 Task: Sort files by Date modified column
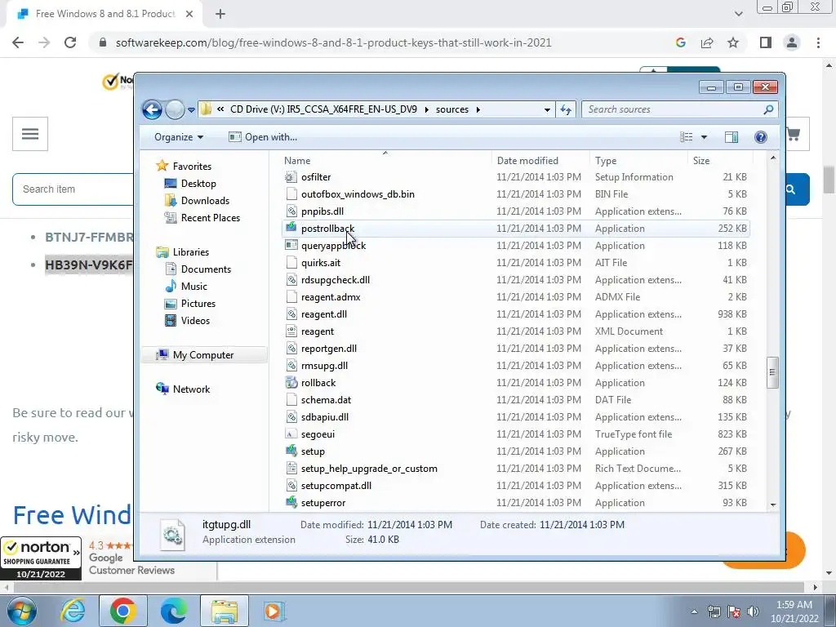point(540,161)
